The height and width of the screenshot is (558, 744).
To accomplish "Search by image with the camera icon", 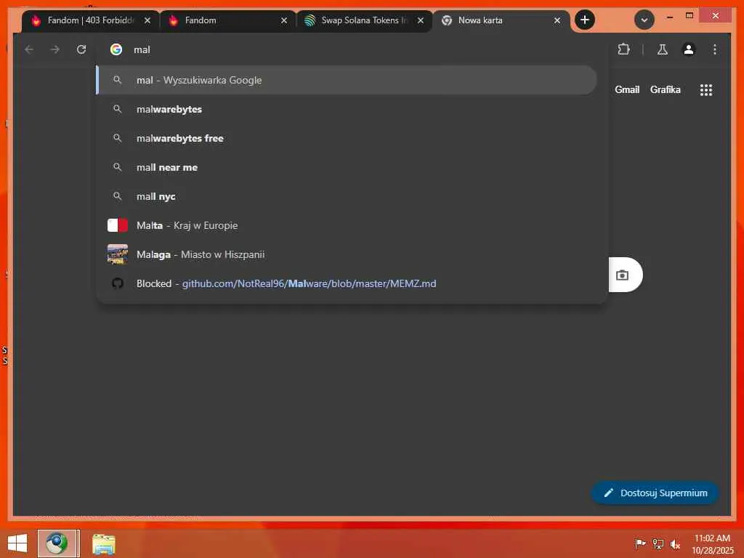I will click(x=622, y=275).
